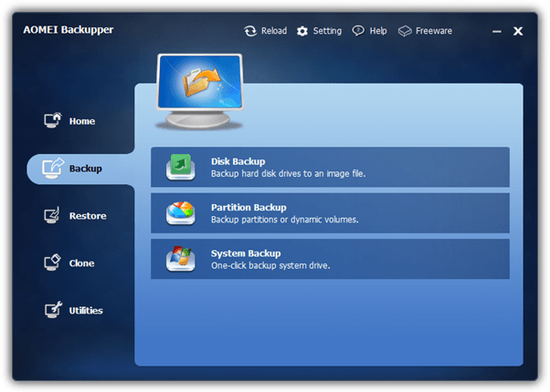Click the Clone sidebar icon
Screen dimensions: 550x392
(52, 263)
